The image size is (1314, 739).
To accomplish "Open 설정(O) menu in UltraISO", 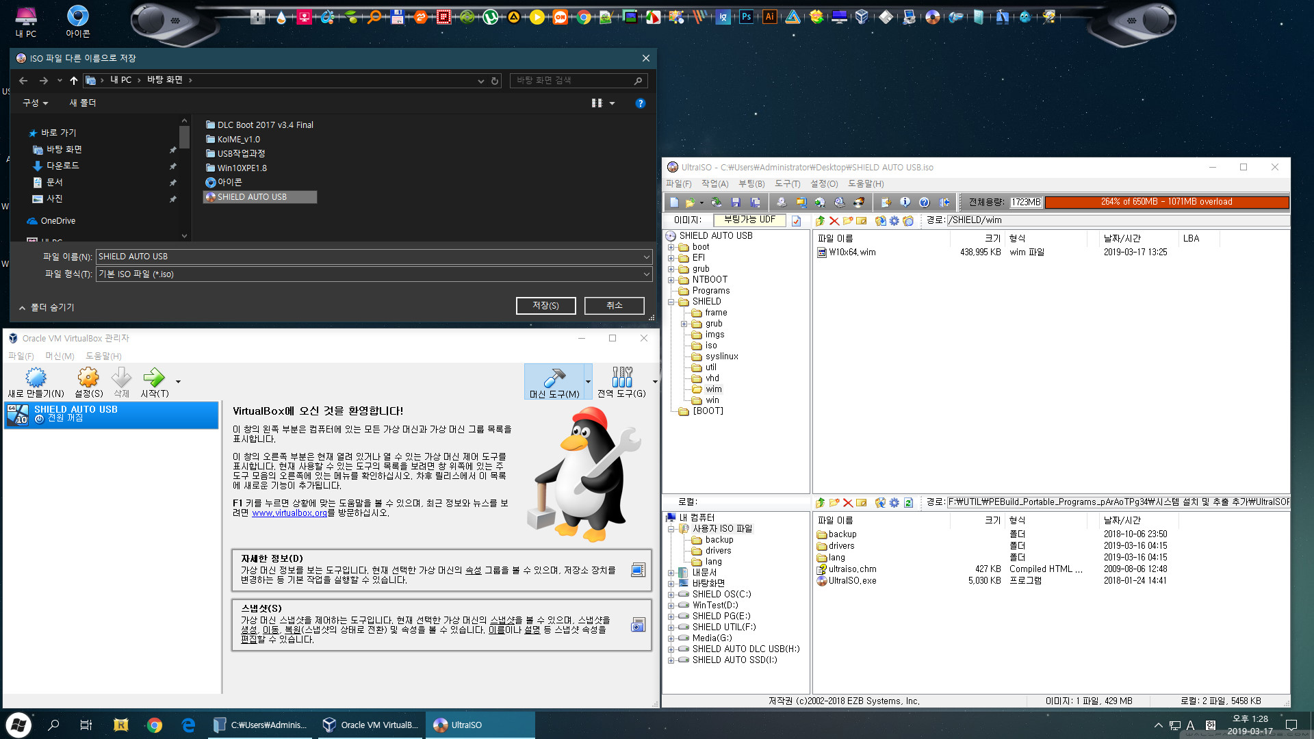I will (x=824, y=184).
